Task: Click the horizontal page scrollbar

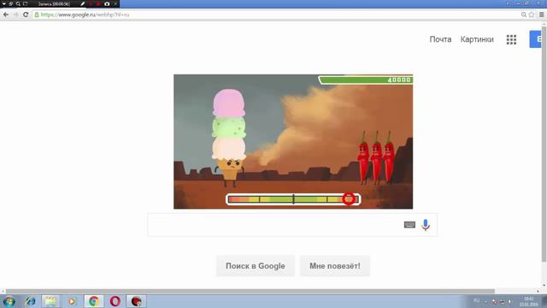Action: click(x=250, y=291)
